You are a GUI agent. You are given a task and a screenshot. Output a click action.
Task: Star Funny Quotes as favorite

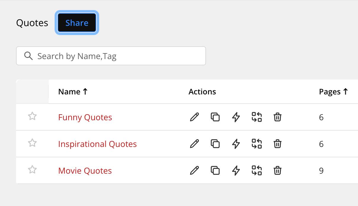[x=32, y=116]
